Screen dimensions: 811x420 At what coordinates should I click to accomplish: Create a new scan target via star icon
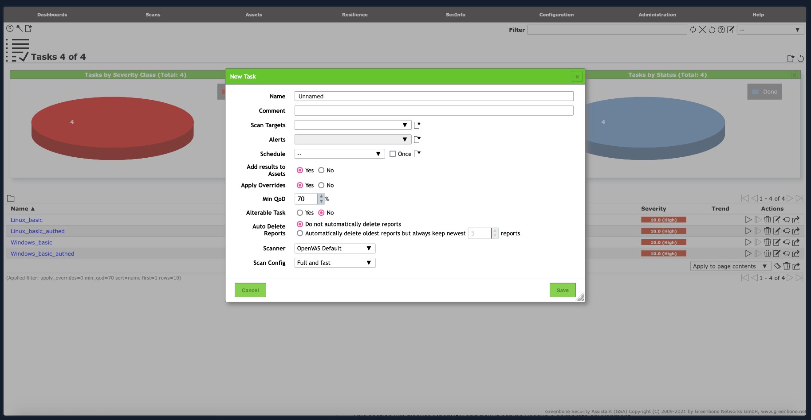417,125
